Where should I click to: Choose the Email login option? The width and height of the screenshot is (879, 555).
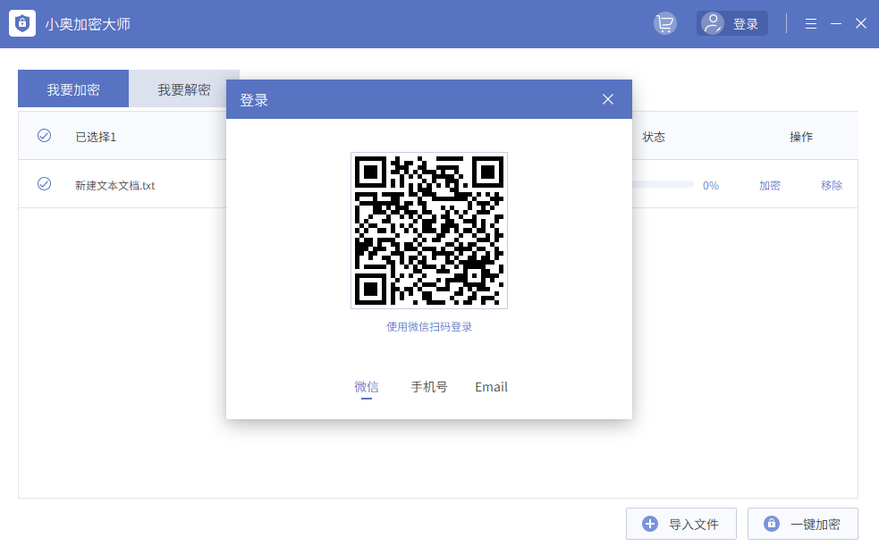pos(491,387)
